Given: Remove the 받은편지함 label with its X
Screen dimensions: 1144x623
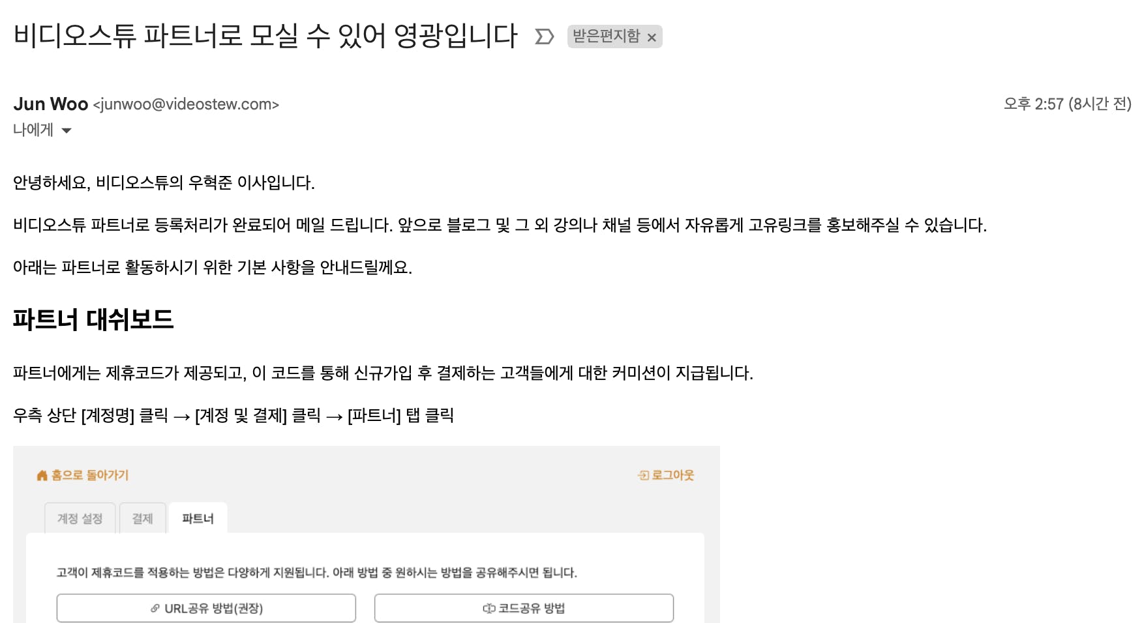Looking at the screenshot, I should point(652,38).
